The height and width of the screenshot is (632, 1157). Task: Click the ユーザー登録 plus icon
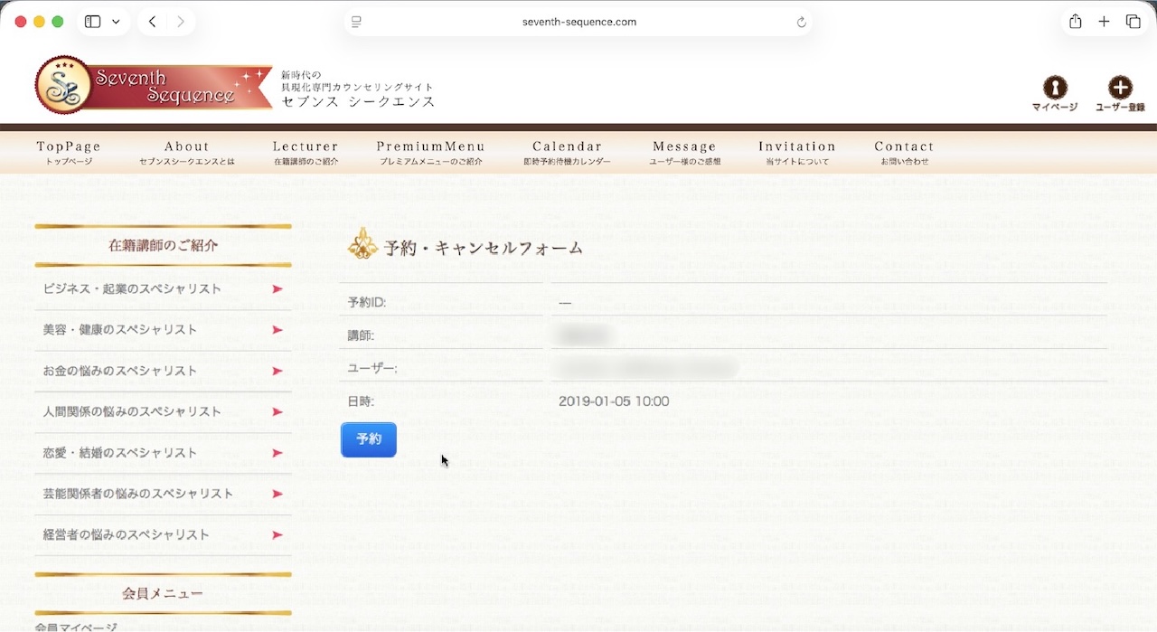[x=1119, y=88]
